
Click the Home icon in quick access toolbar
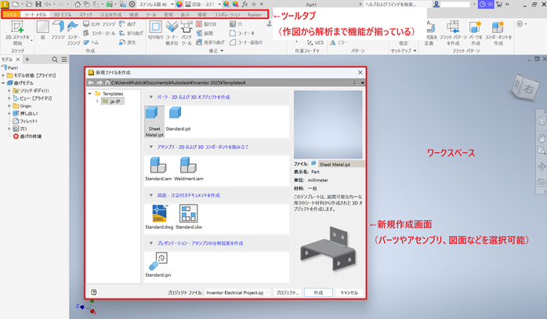(x=78, y=4)
